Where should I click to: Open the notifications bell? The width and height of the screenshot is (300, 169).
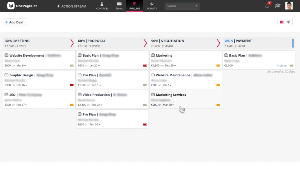[267, 6]
